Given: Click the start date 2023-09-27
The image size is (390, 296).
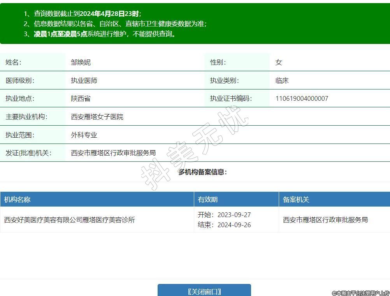Looking at the screenshot, I should 234,215.
